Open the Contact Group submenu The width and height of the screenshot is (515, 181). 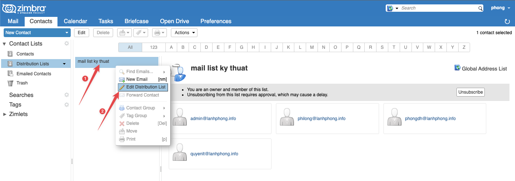(143, 108)
